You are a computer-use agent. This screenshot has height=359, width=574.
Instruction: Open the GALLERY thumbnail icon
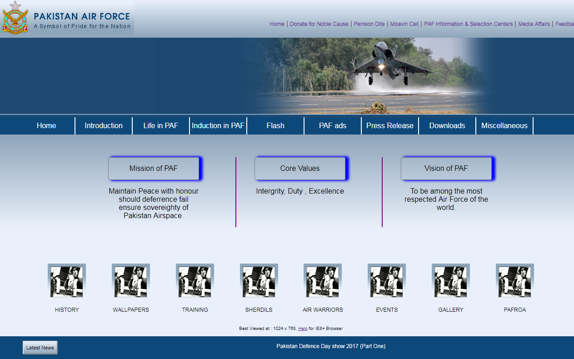point(451,280)
